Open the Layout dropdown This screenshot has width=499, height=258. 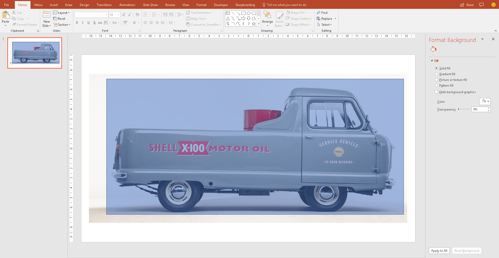click(x=61, y=12)
